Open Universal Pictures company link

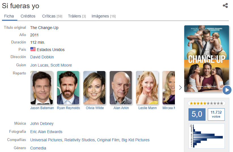pos(46,140)
